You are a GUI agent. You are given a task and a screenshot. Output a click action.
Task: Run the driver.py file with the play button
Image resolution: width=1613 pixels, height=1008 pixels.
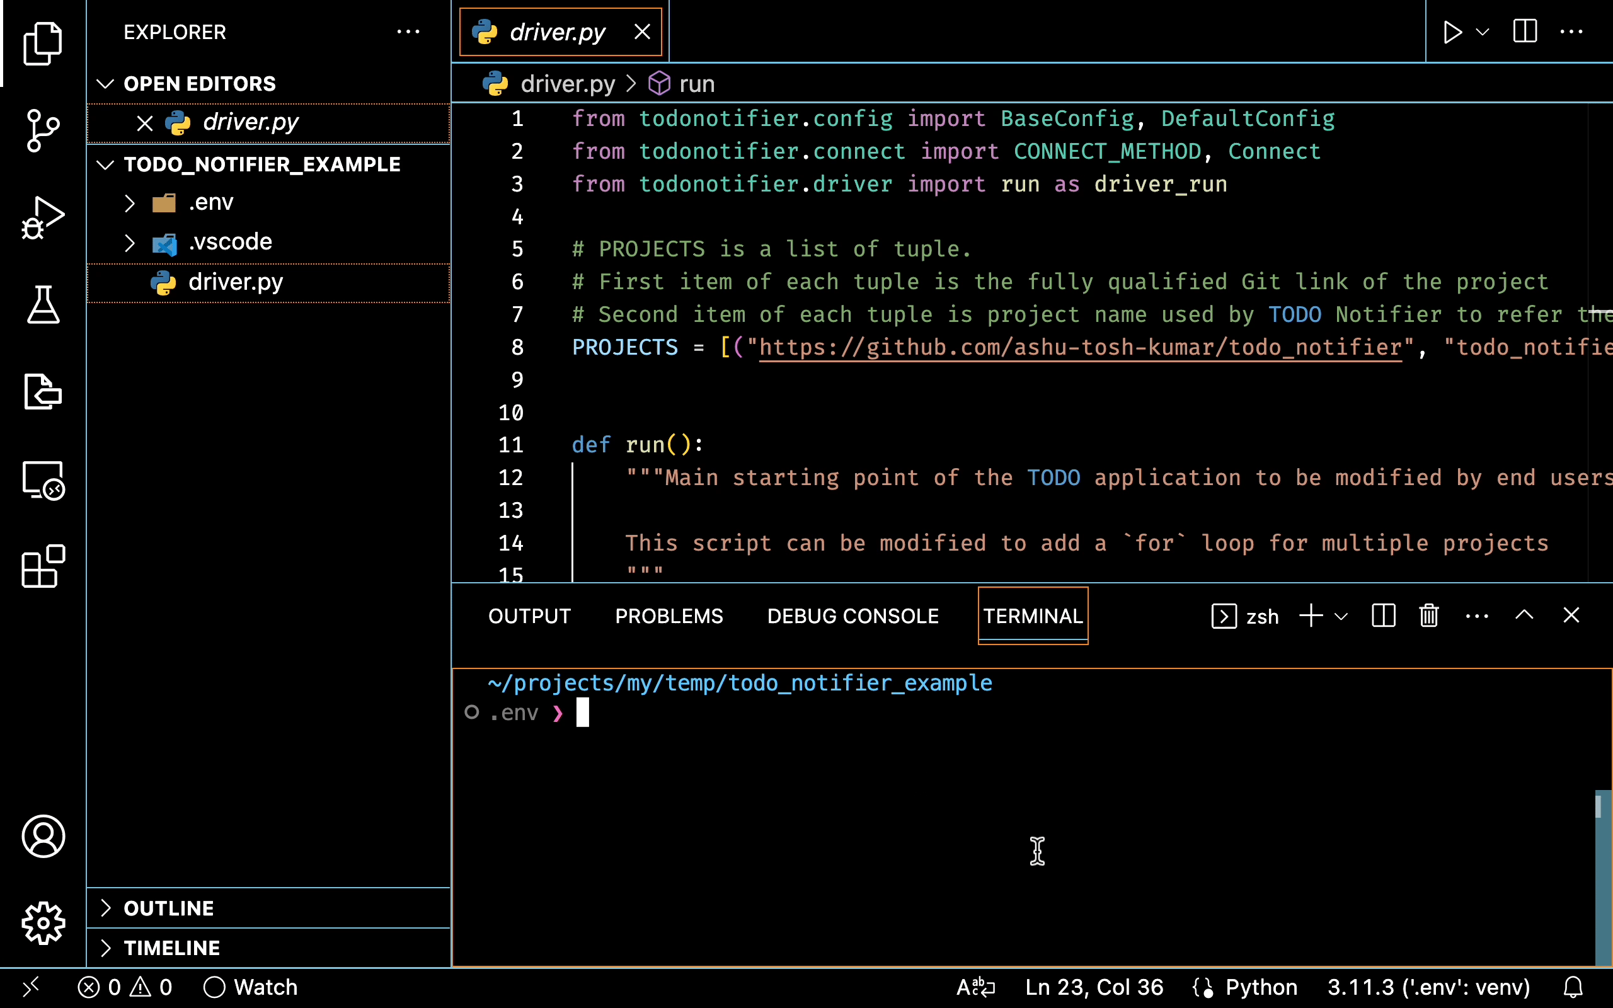(x=1453, y=31)
